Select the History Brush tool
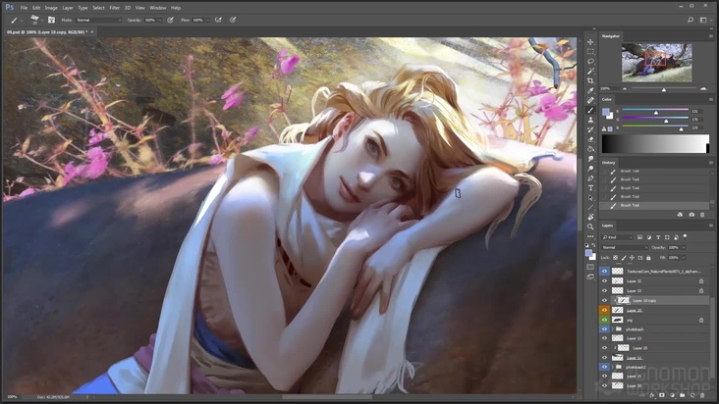719x404 pixels. (590, 129)
